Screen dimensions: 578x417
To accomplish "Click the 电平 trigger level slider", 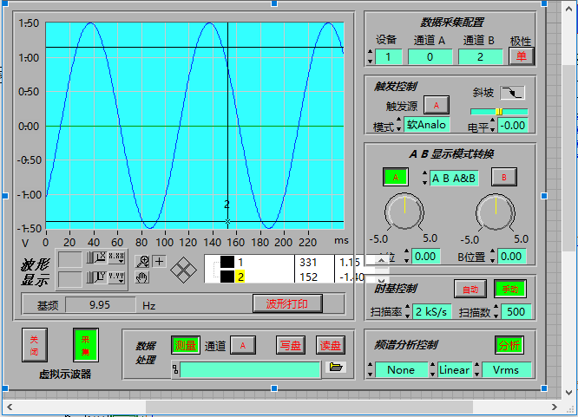I will pos(499,112).
